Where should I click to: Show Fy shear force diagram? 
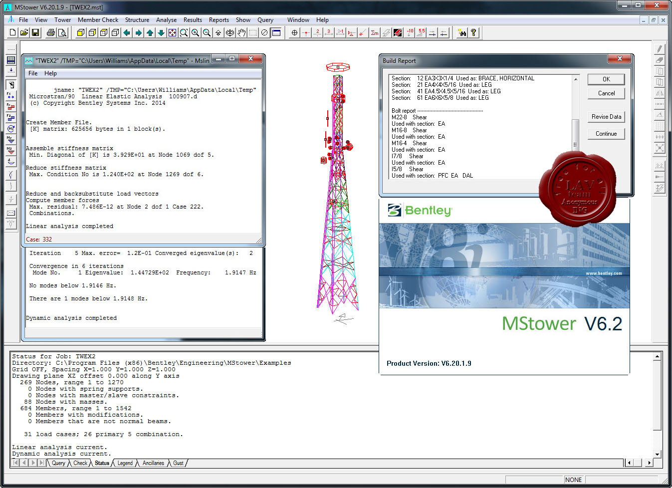(11, 106)
